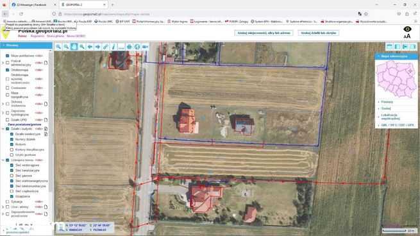Collapse the Uzbrojenie terenu layer group
This screenshot has width=420, height=236.
(x=3, y=160)
